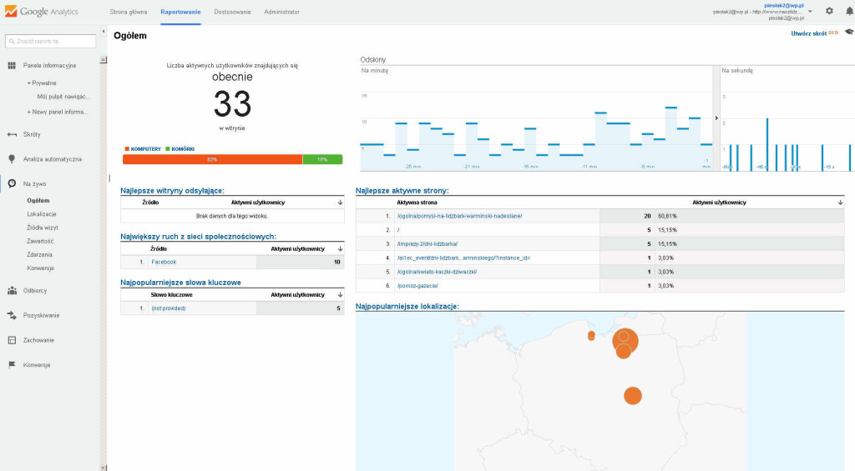Click the sidebar scroll-down arrow

click(x=103, y=467)
